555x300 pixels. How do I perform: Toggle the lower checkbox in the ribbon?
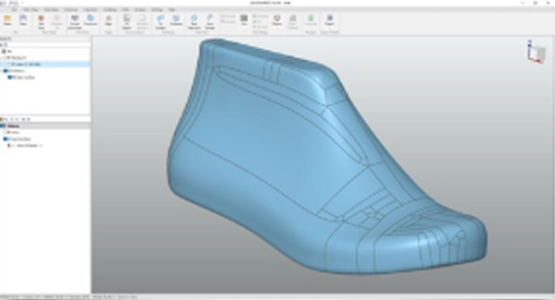(x=222, y=22)
